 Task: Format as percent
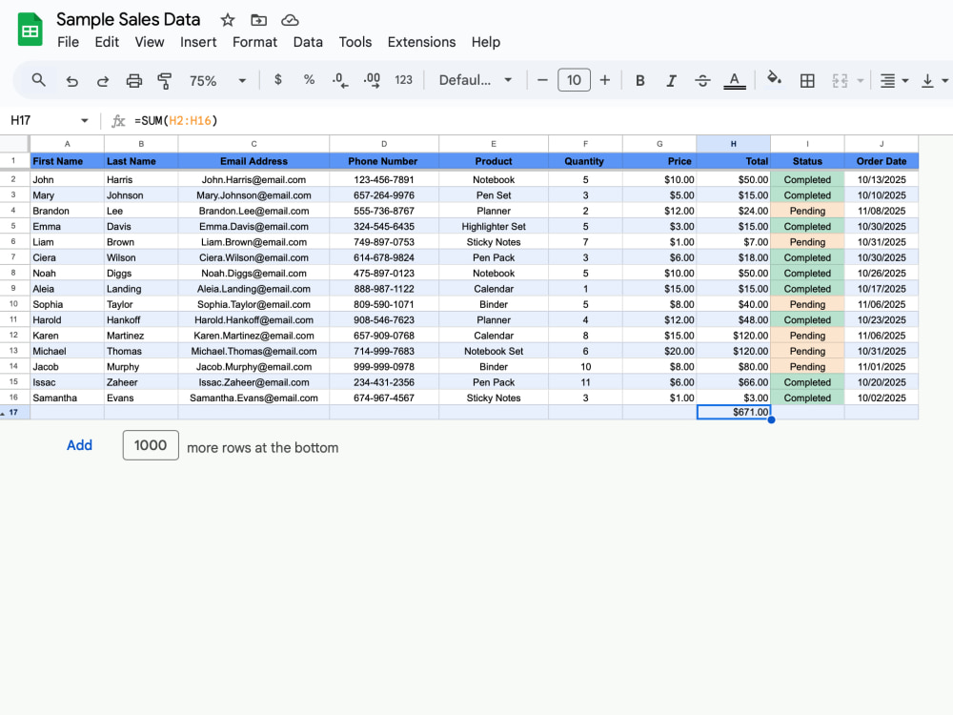pos(309,80)
